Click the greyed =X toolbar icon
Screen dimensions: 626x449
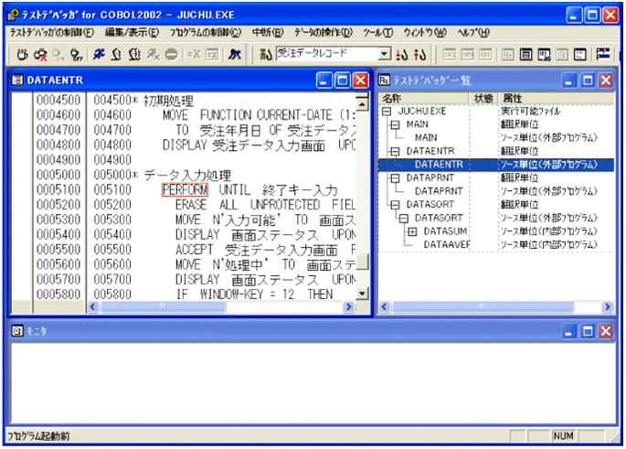point(194,54)
